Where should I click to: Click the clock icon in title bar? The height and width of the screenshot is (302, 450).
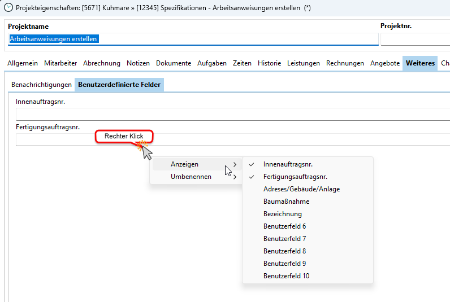[8, 8]
